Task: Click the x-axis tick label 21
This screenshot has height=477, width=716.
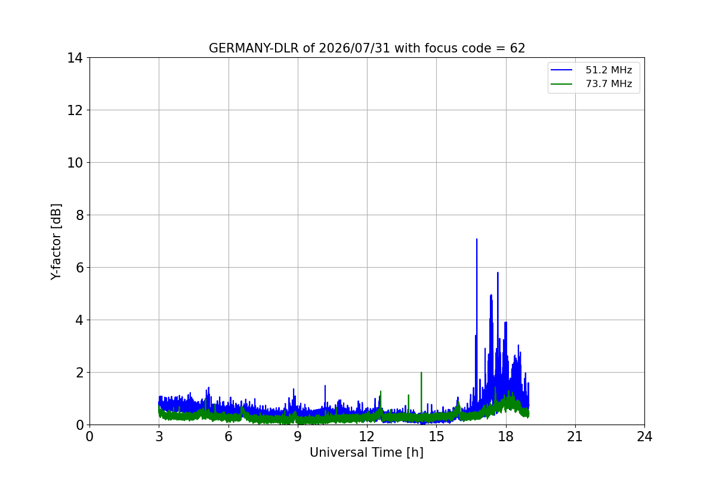Action: click(x=575, y=436)
